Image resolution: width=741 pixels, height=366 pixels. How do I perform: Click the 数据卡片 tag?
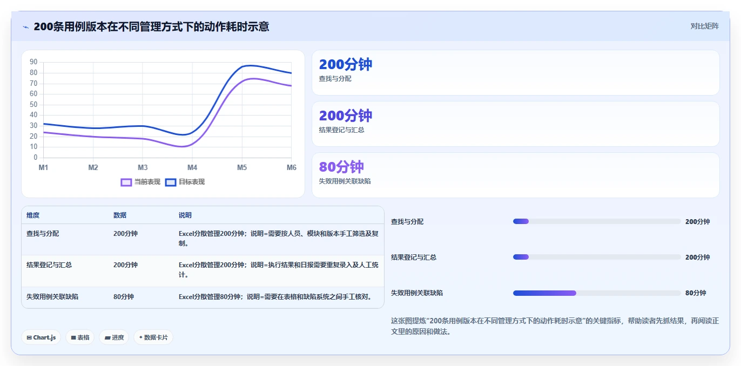[153, 337]
